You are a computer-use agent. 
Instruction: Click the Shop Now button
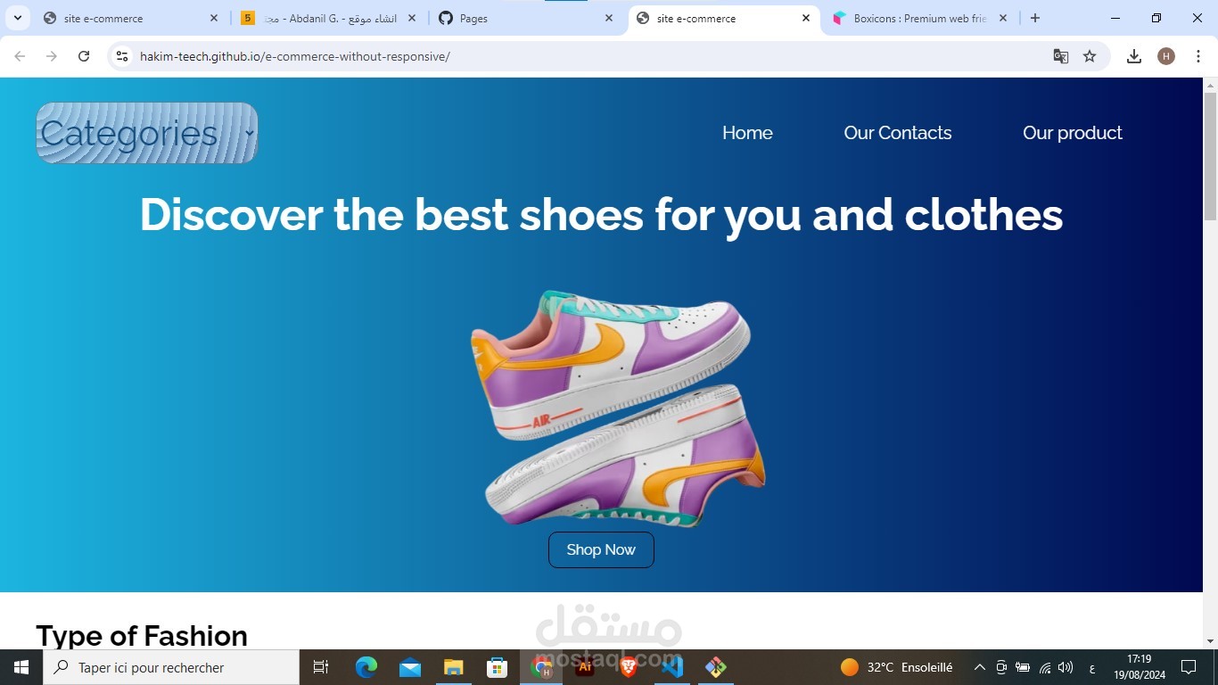601,549
